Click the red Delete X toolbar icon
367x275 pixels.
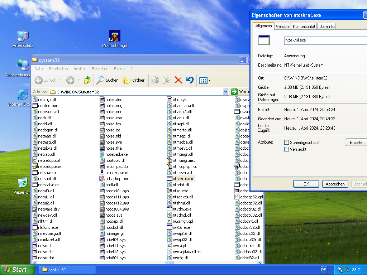pos(178,80)
